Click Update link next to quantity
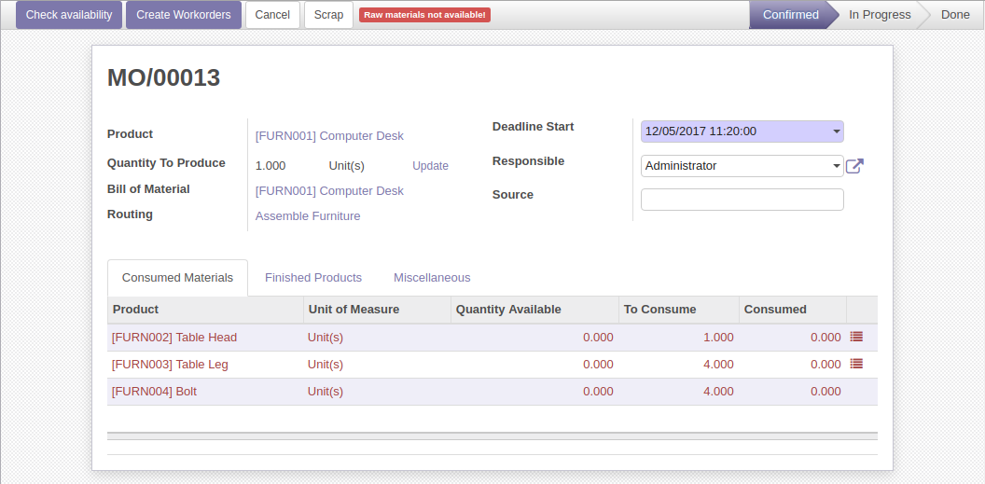Image resolution: width=985 pixels, height=484 pixels. click(430, 166)
